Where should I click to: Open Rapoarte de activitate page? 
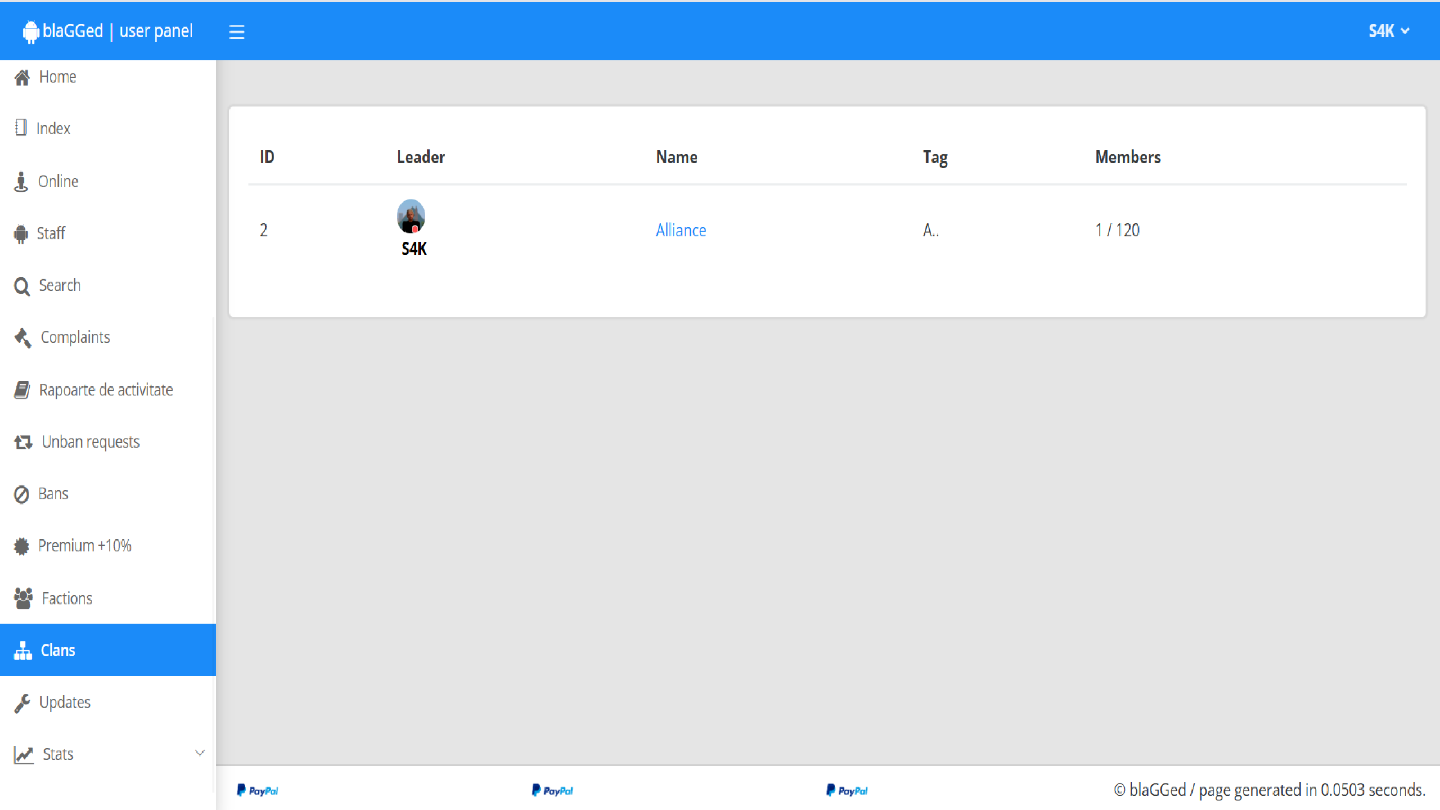(106, 390)
